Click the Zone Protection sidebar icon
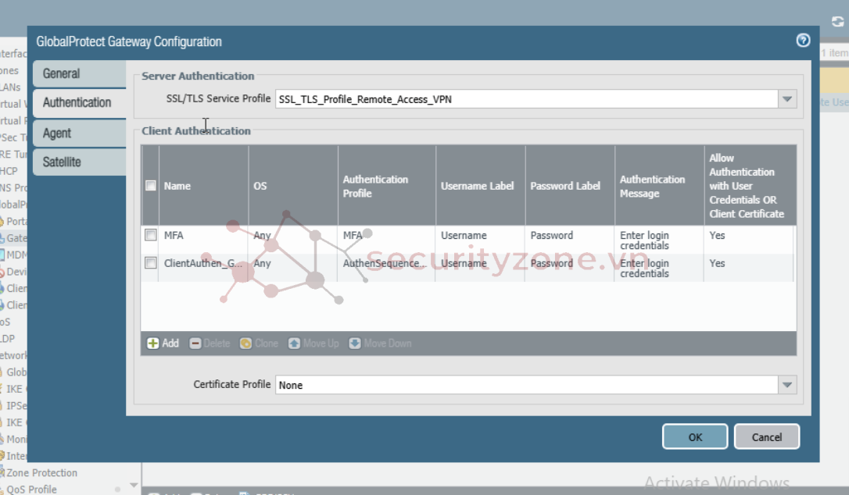The height and width of the screenshot is (495, 849). coord(3,473)
